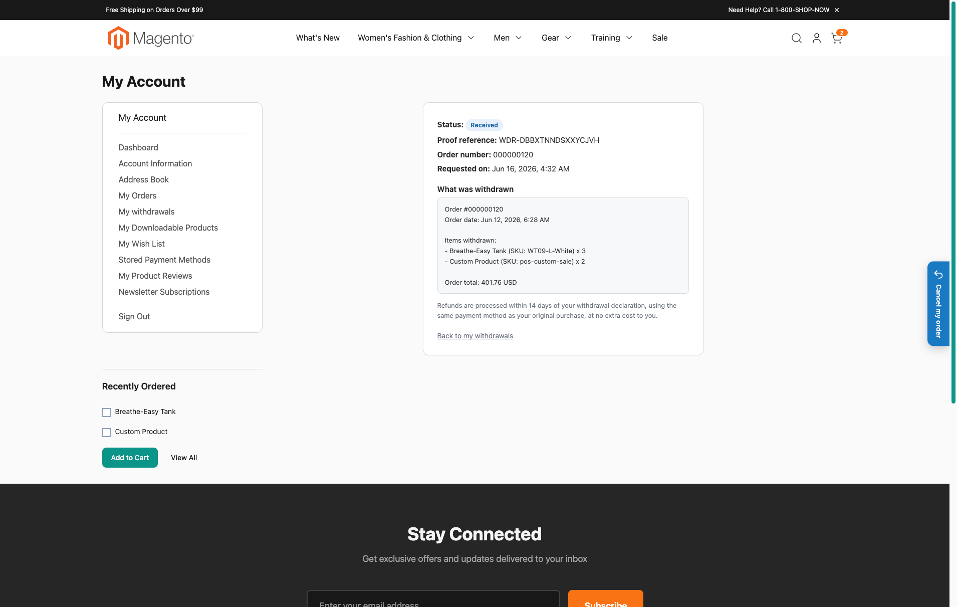Open My Downloadable Products

168,228
